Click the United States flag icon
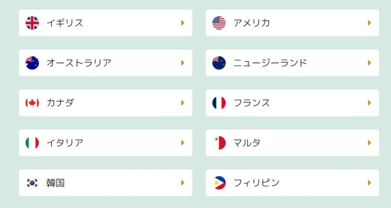391x208 pixels. pyautogui.click(x=219, y=23)
